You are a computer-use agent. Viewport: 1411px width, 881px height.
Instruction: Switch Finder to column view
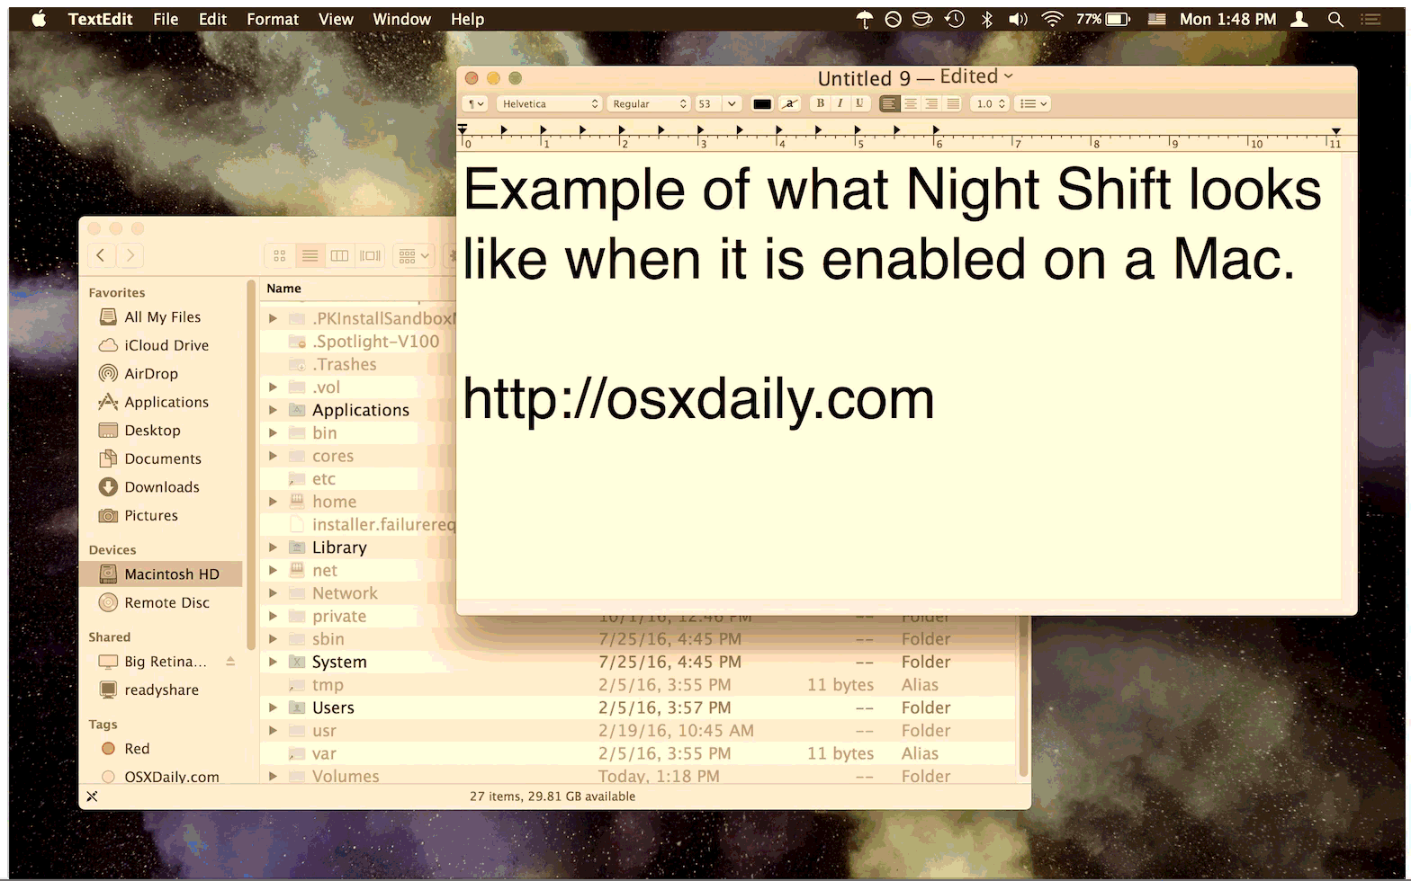339,256
